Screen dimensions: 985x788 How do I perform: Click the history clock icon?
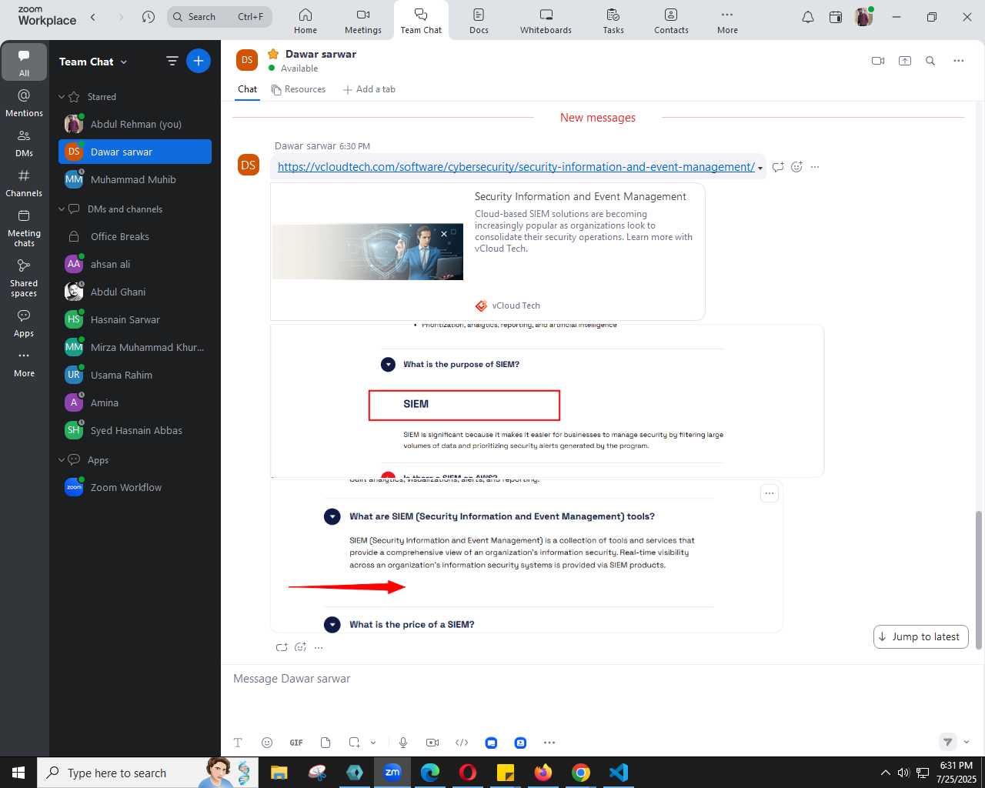pos(149,17)
